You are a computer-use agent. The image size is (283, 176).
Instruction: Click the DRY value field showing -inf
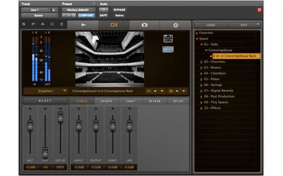coord(45,167)
